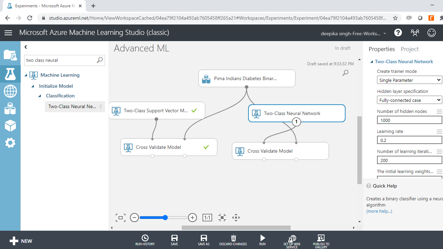
Task: Click the horizontal canvas scrollbar
Action: click(236, 228)
